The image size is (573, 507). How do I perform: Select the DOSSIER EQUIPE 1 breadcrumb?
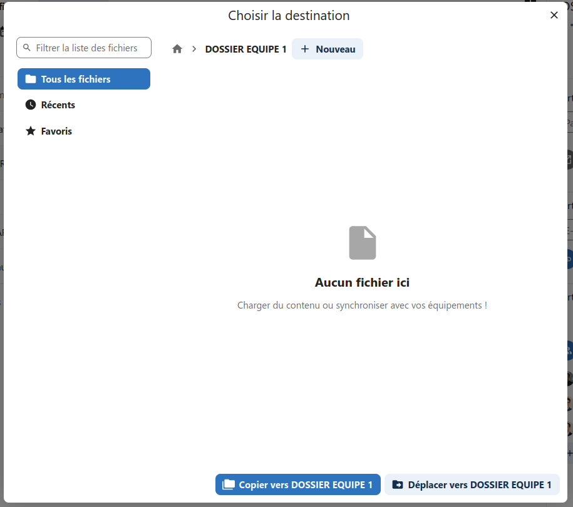pyautogui.click(x=245, y=49)
